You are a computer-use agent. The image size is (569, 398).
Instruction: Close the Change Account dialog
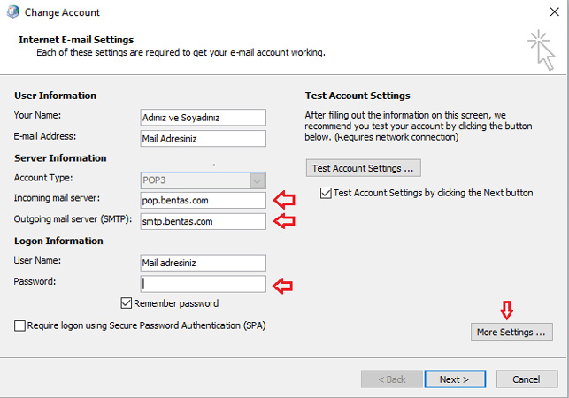click(x=554, y=12)
